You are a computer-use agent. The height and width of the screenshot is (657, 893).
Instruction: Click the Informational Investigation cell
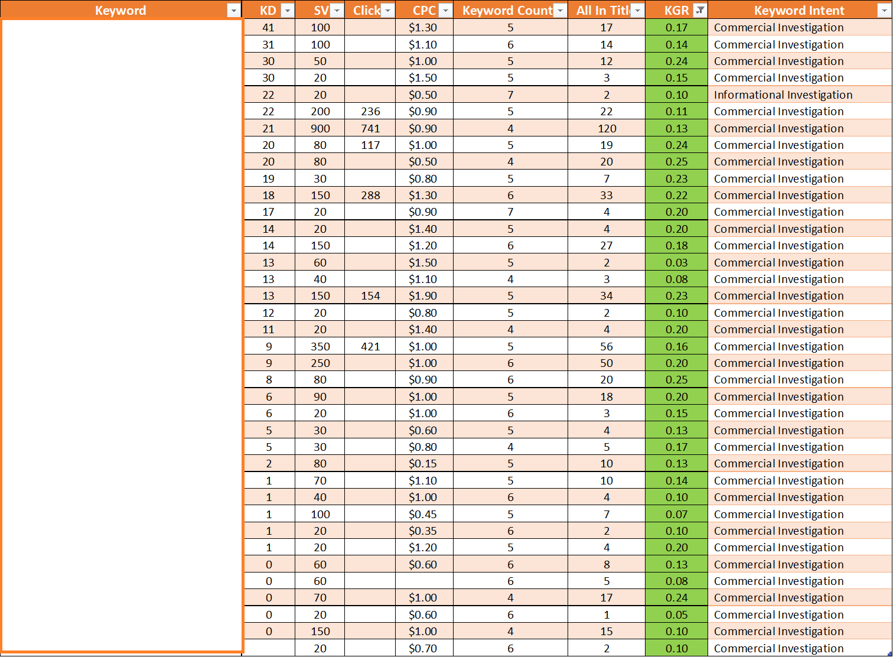click(x=783, y=95)
